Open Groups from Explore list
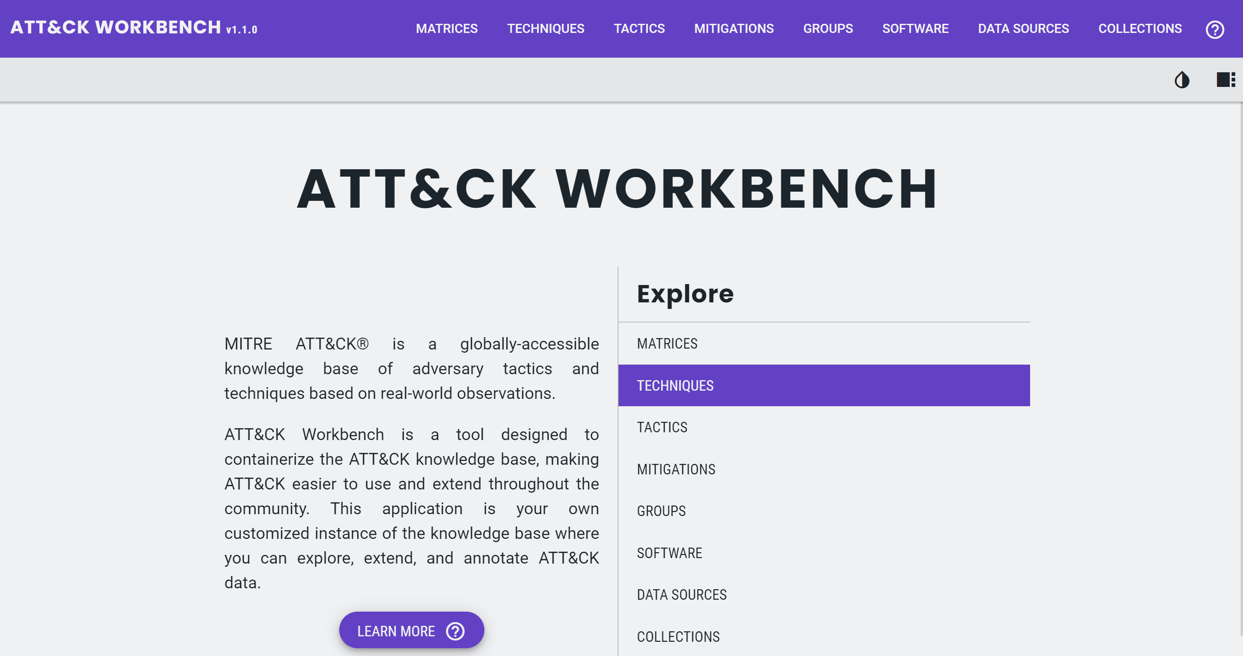This screenshot has height=656, width=1243. click(x=661, y=511)
